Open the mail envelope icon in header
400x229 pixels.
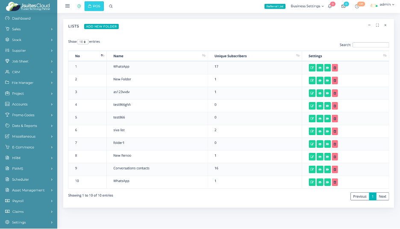coord(343,6)
